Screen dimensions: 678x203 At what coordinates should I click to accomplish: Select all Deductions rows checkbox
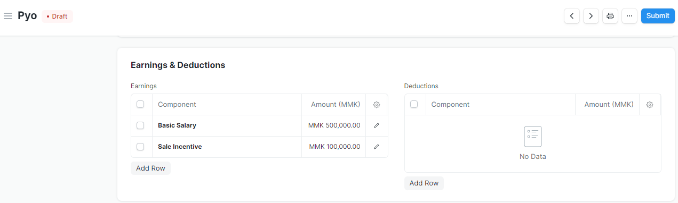click(x=414, y=104)
